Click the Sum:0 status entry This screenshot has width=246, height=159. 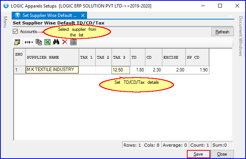[x=222, y=145]
